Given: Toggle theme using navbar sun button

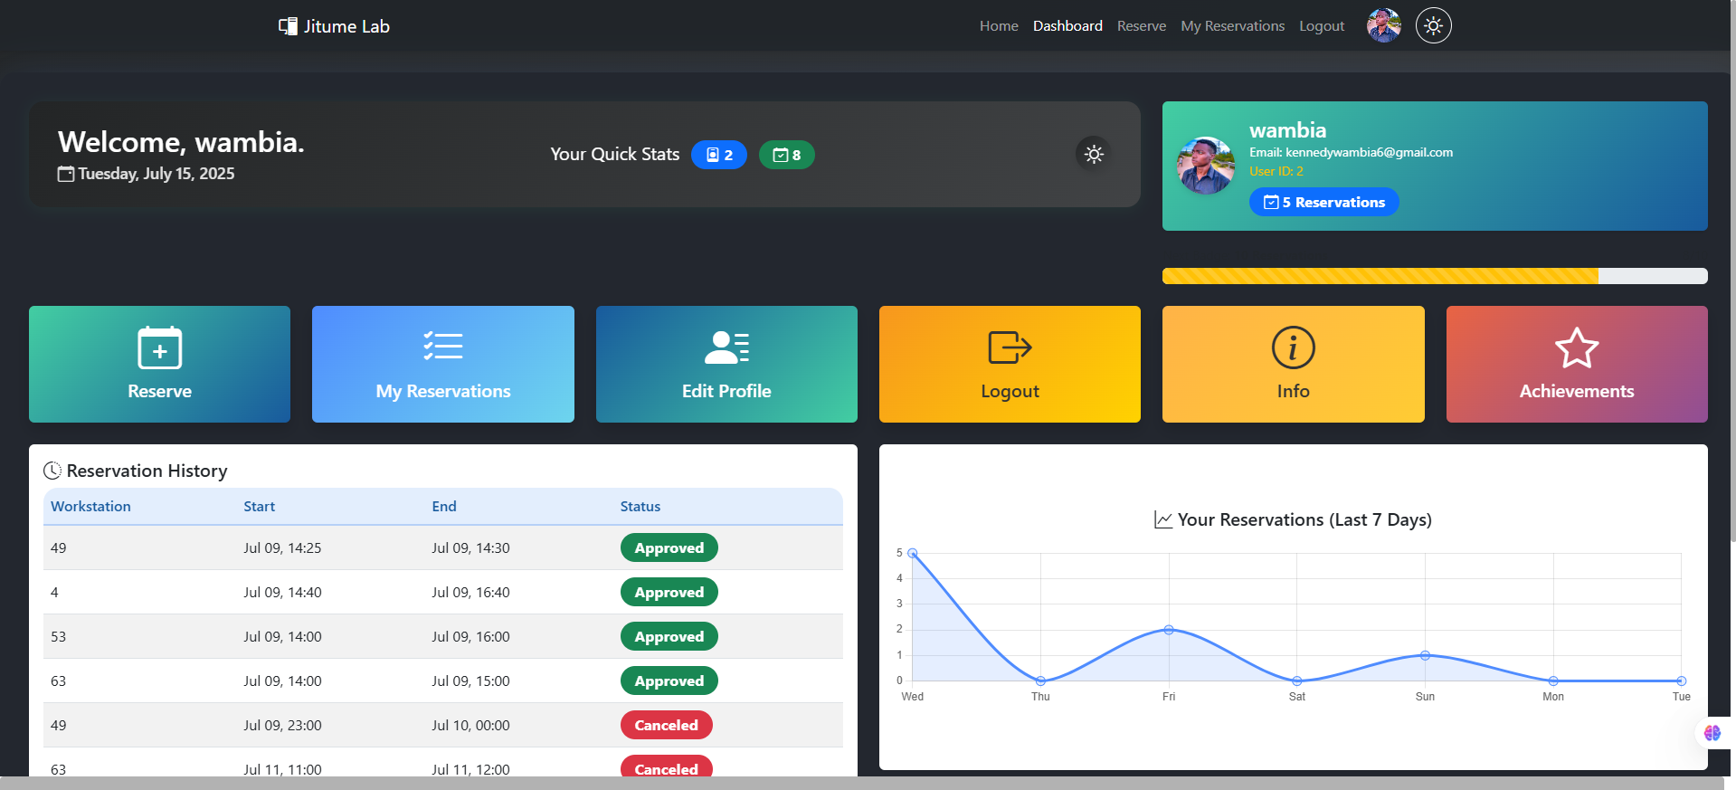Looking at the screenshot, I should [1433, 25].
